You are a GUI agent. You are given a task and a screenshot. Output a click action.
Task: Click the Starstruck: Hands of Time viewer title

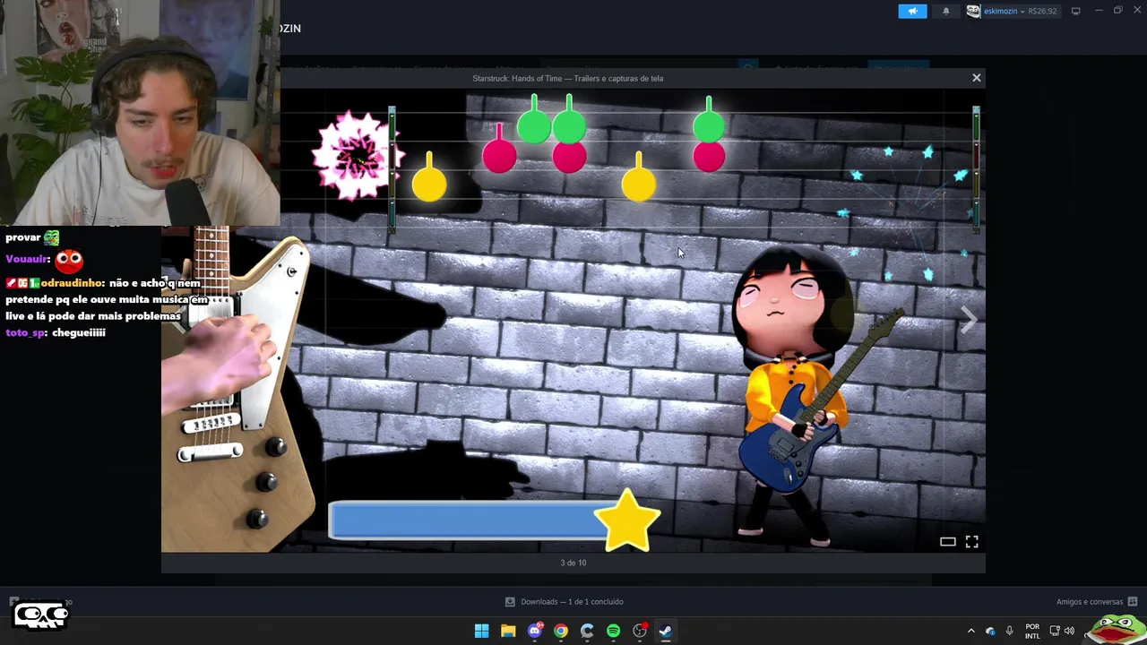(568, 78)
